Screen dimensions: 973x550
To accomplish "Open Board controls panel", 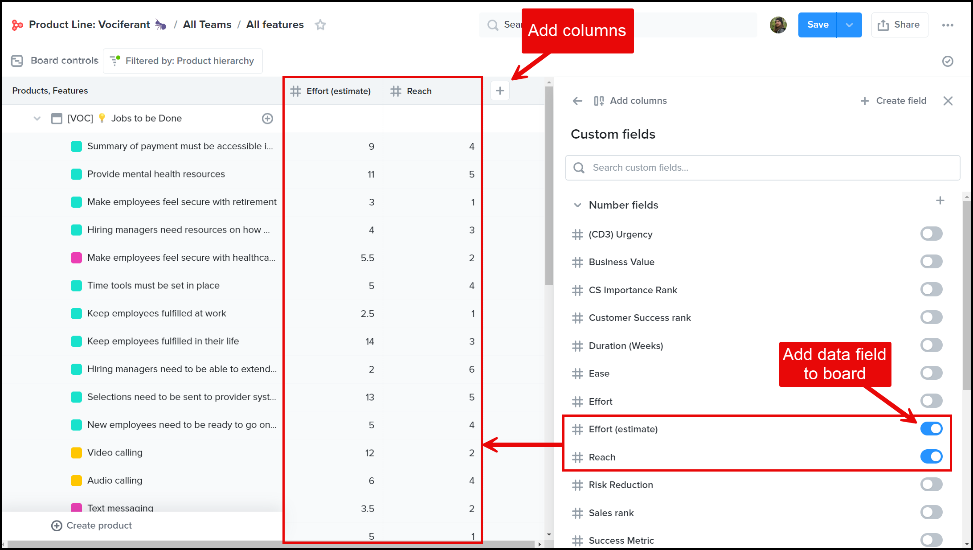I will [x=54, y=61].
